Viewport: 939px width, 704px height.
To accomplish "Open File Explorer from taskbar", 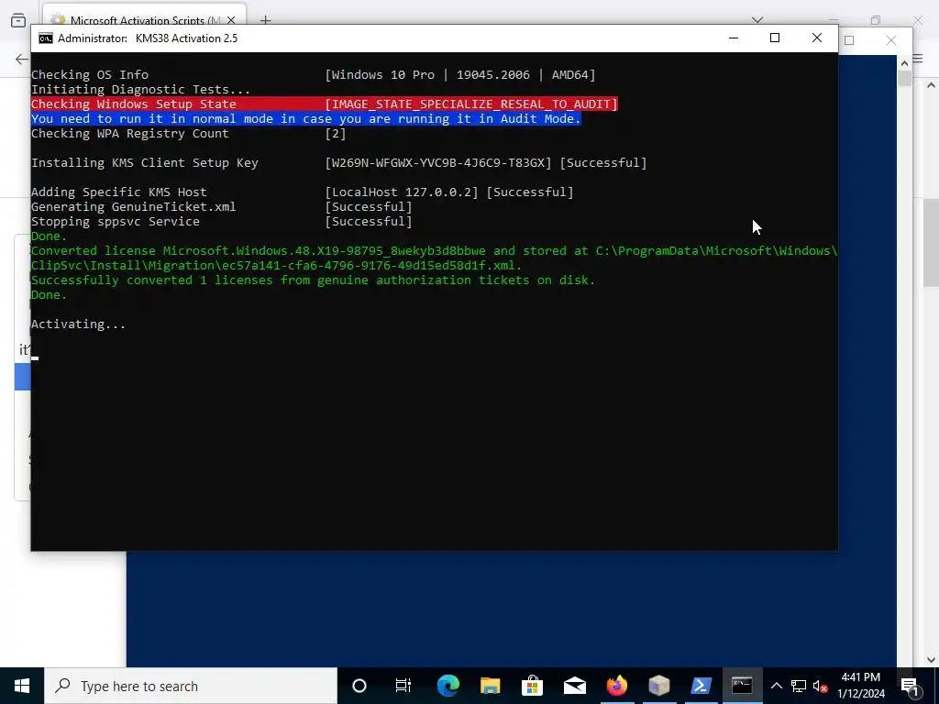I will pyautogui.click(x=490, y=686).
